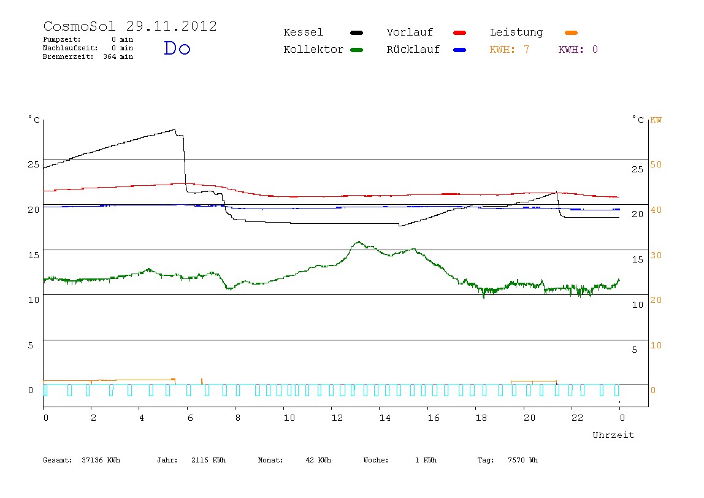Click the blue "Do" weekday label
704x498 pixels.
(x=177, y=48)
